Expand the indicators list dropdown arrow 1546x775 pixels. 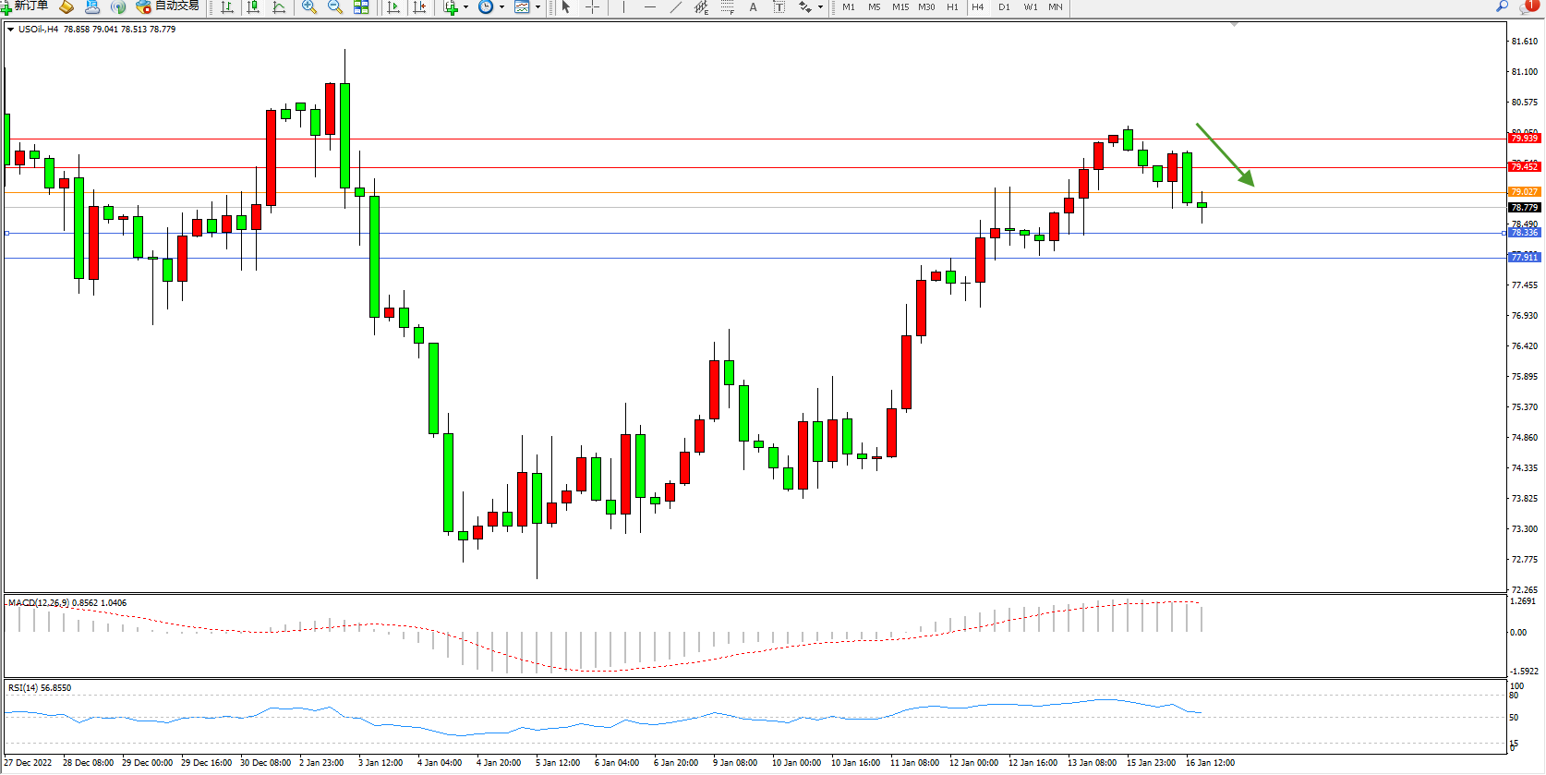pyautogui.click(x=465, y=6)
